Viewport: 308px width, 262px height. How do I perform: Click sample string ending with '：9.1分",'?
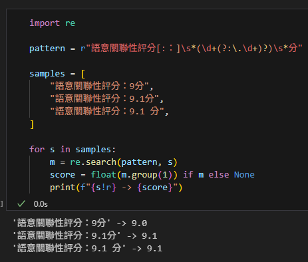[107, 98]
